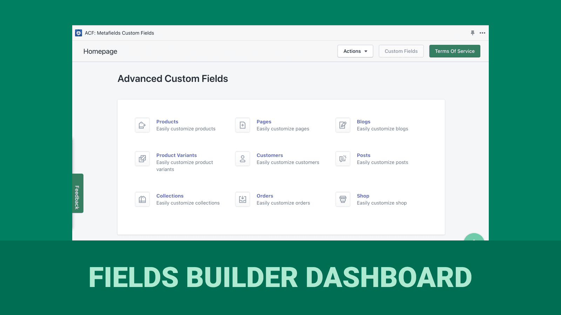
Task: Click the Orders inbox icon
Action: coord(242,199)
